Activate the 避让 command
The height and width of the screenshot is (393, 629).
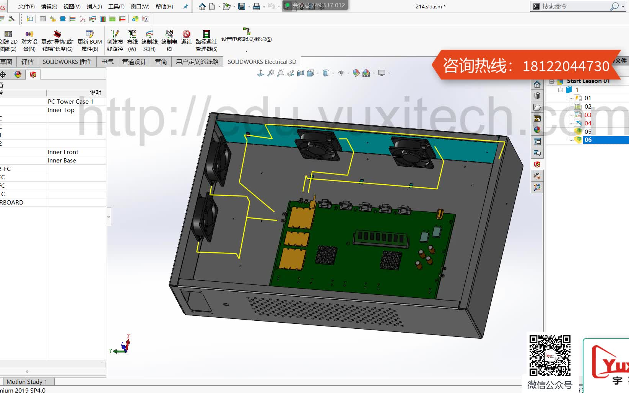[x=187, y=37]
